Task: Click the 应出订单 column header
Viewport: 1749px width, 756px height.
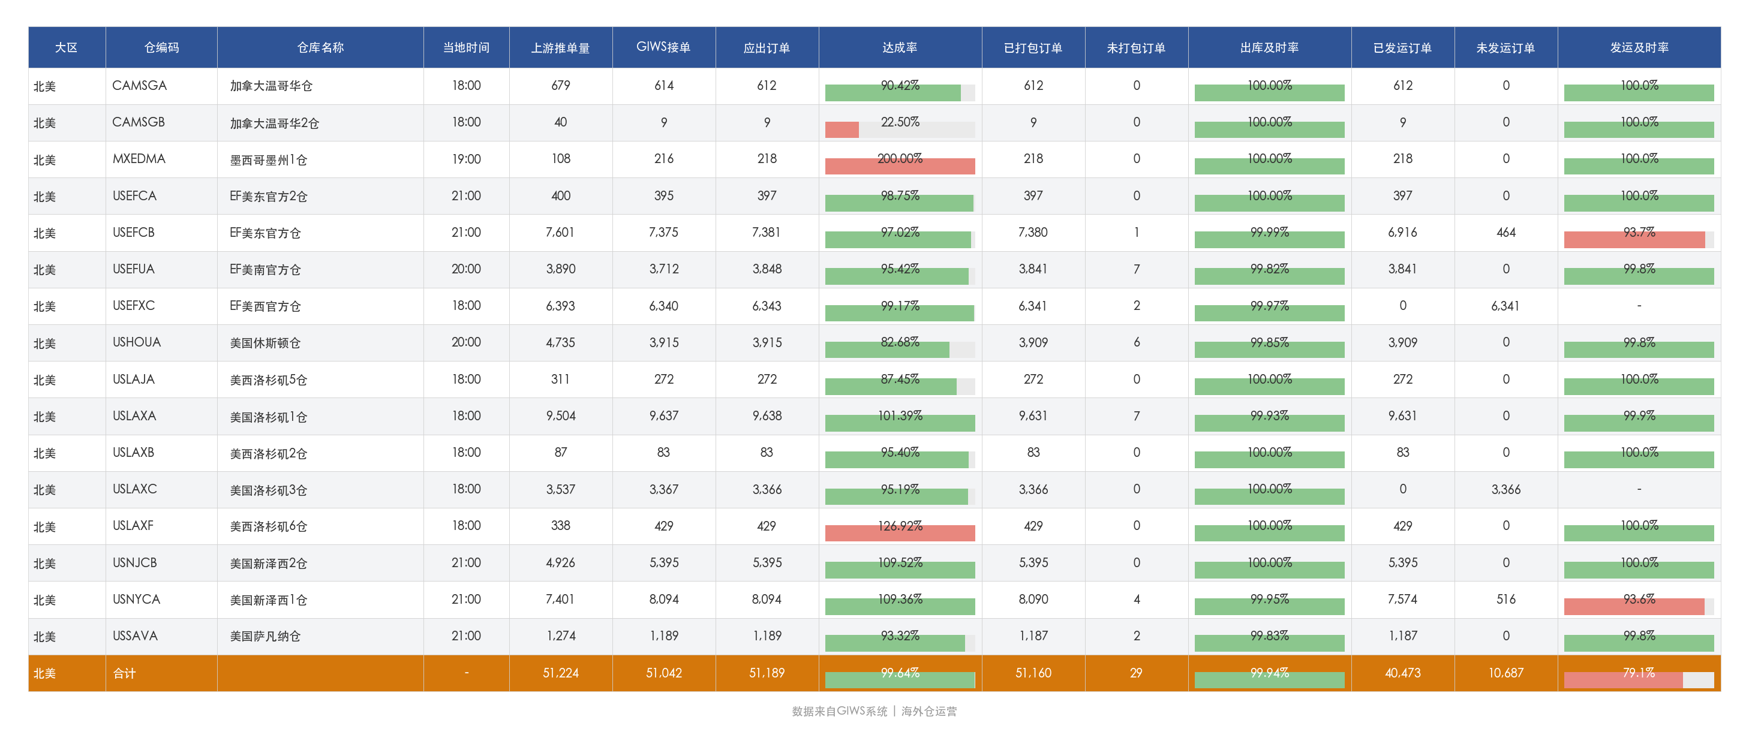Action: pos(767,47)
